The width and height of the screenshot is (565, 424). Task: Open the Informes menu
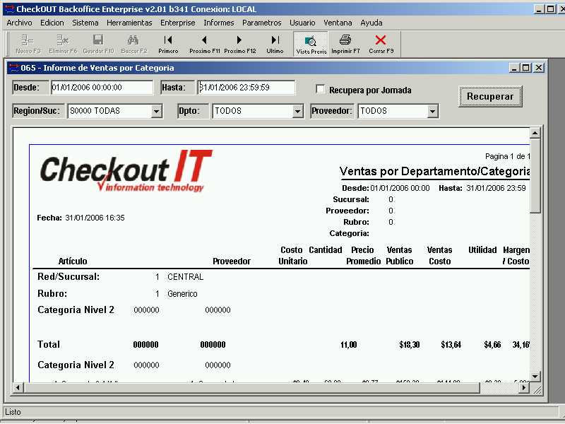[x=219, y=23]
